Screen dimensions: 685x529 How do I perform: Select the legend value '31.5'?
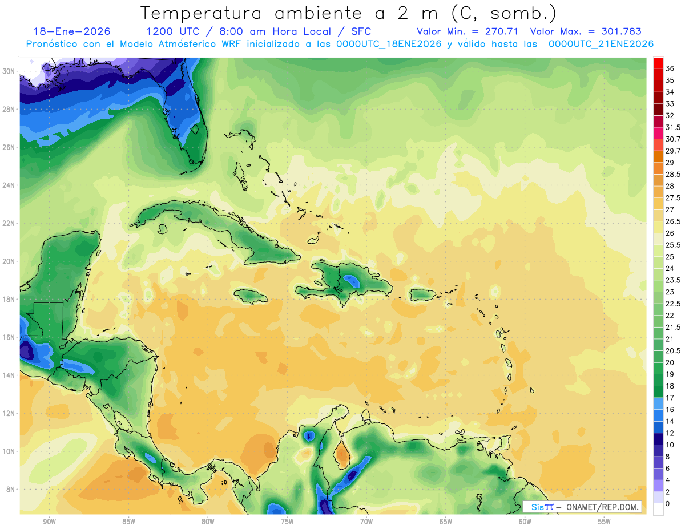pyautogui.click(x=673, y=127)
